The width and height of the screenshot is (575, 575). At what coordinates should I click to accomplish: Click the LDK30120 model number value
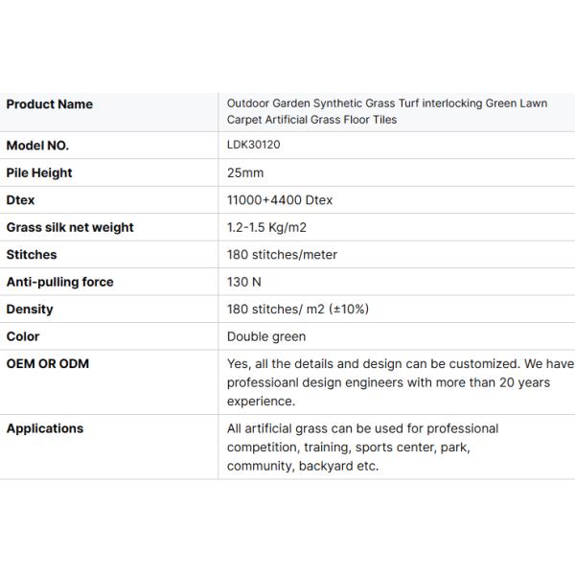coord(253,146)
